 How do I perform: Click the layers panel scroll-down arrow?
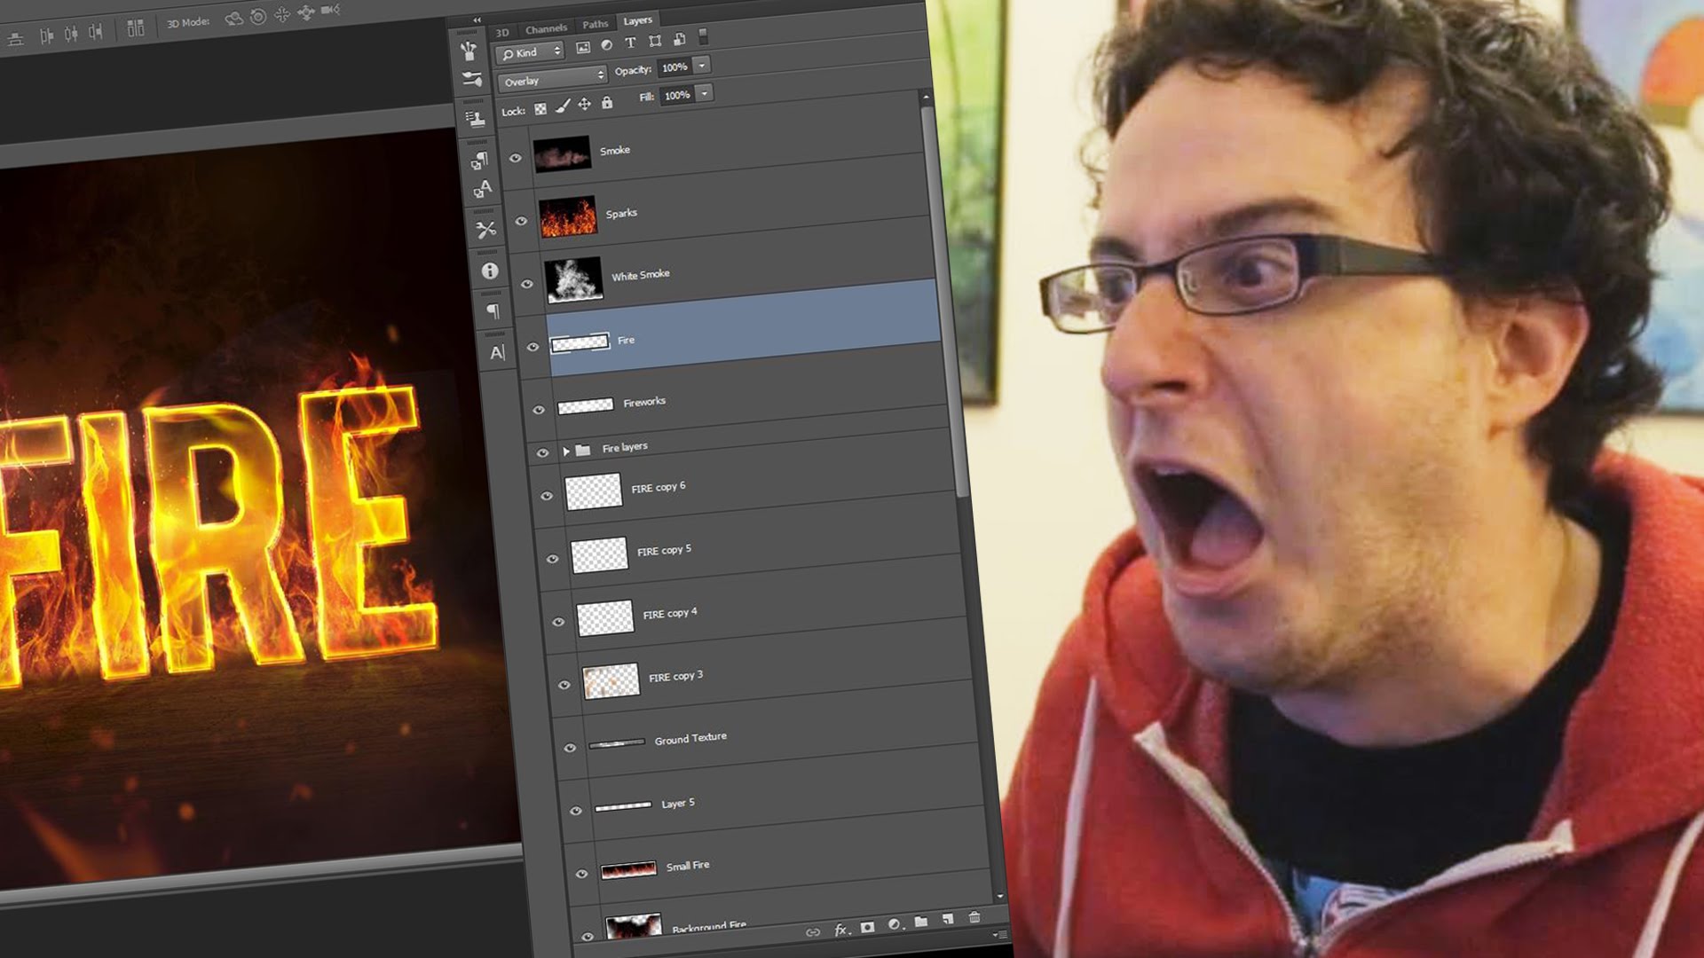[x=1000, y=897]
